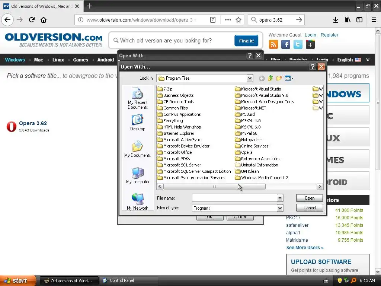
Task: Click the help question mark in Open With... dialog
Action: [x=313, y=67]
